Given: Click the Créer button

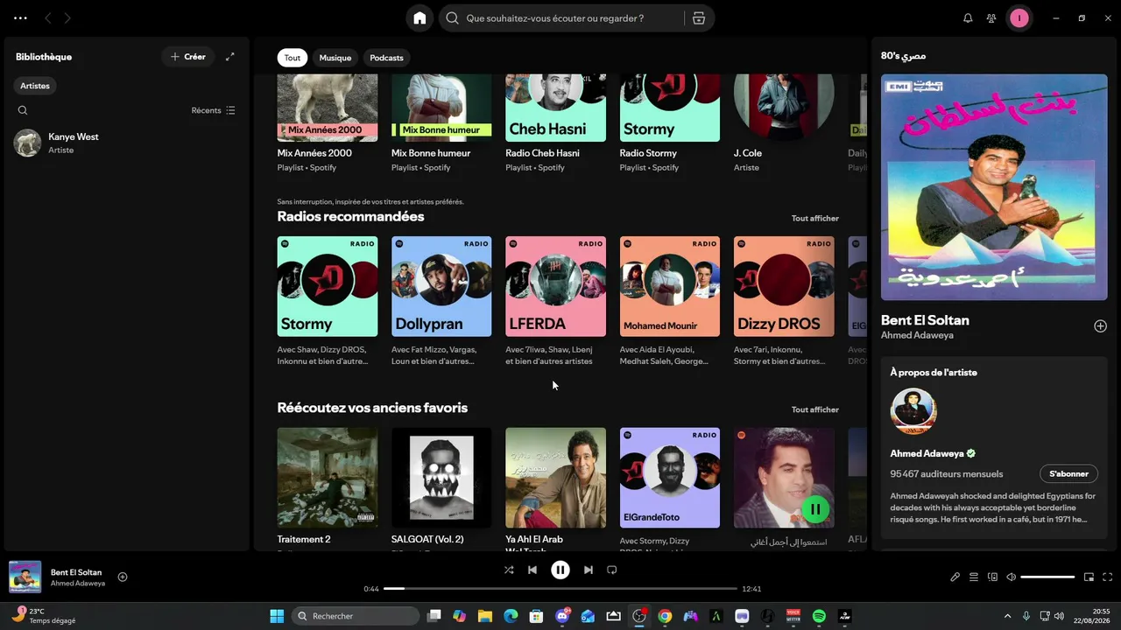Looking at the screenshot, I should tap(188, 57).
